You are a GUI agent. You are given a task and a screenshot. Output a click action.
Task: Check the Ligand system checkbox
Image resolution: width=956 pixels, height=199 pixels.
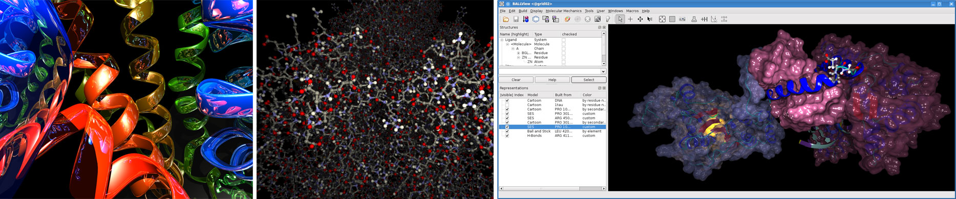[x=563, y=40]
